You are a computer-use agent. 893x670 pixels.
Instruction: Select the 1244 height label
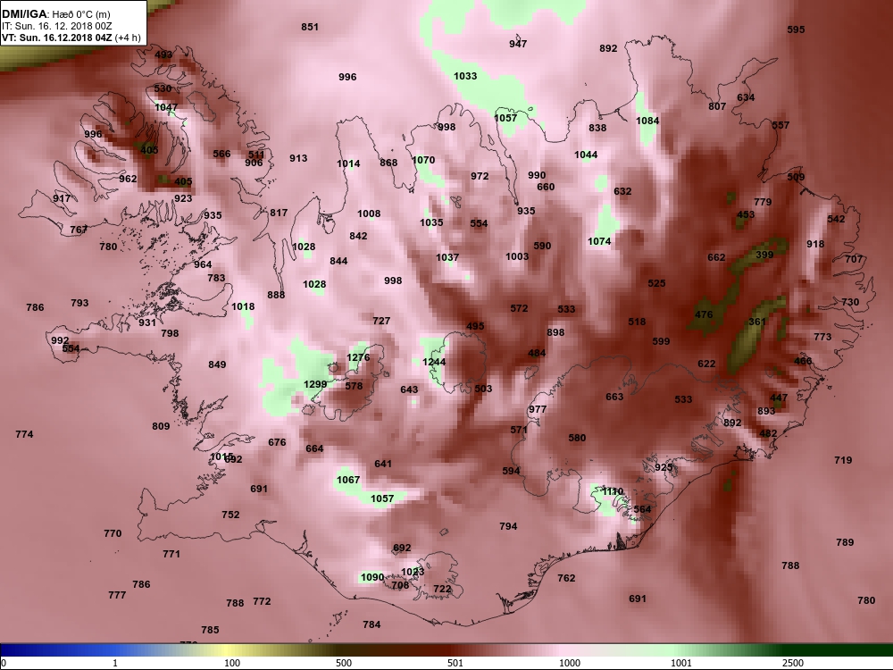click(x=435, y=362)
